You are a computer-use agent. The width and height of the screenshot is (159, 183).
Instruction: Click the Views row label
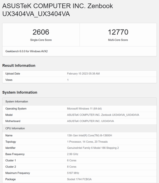[x=9, y=80]
